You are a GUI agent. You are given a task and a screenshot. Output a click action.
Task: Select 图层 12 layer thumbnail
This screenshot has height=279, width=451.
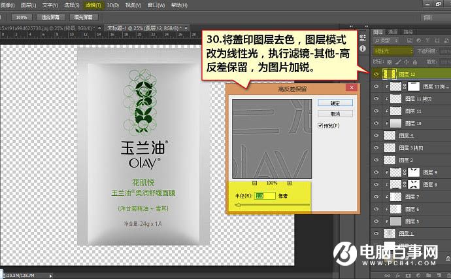[389, 74]
